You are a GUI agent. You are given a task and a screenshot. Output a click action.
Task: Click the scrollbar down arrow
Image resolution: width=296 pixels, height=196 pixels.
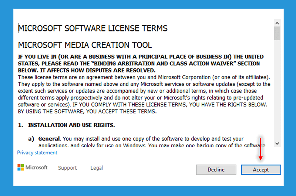(277, 143)
